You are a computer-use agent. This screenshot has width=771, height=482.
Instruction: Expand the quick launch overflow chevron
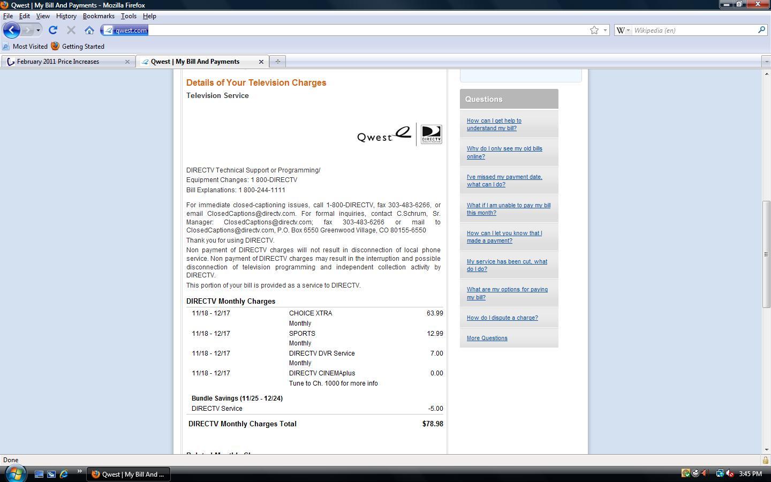pyautogui.click(x=79, y=472)
